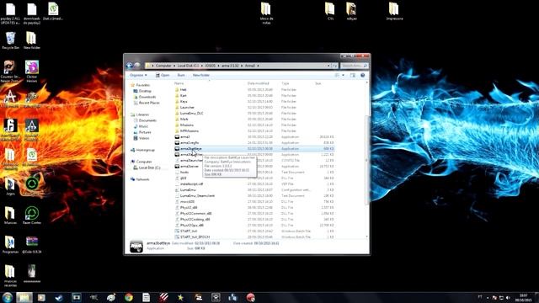
Task: Open Recent Places in sidebar
Action: coord(149,103)
